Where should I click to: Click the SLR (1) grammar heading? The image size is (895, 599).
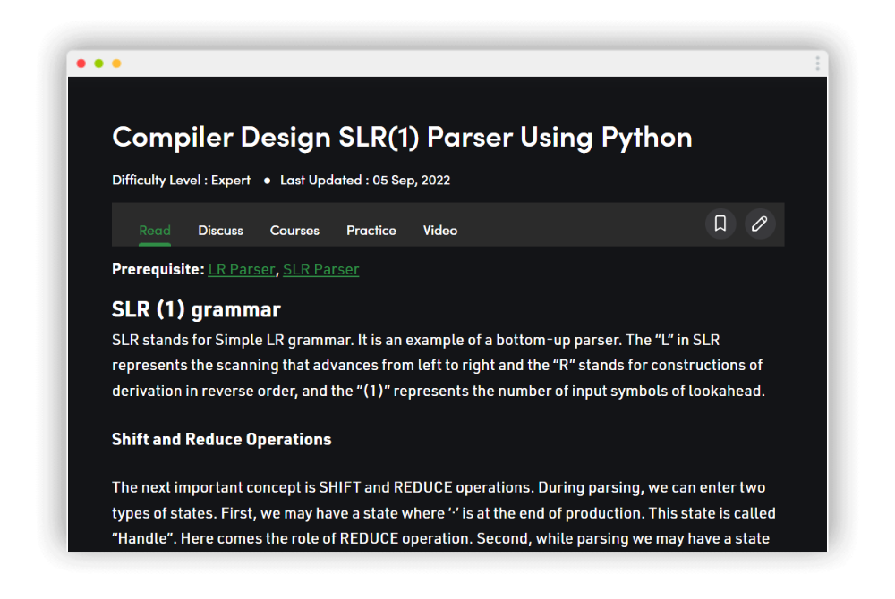pyautogui.click(x=196, y=310)
